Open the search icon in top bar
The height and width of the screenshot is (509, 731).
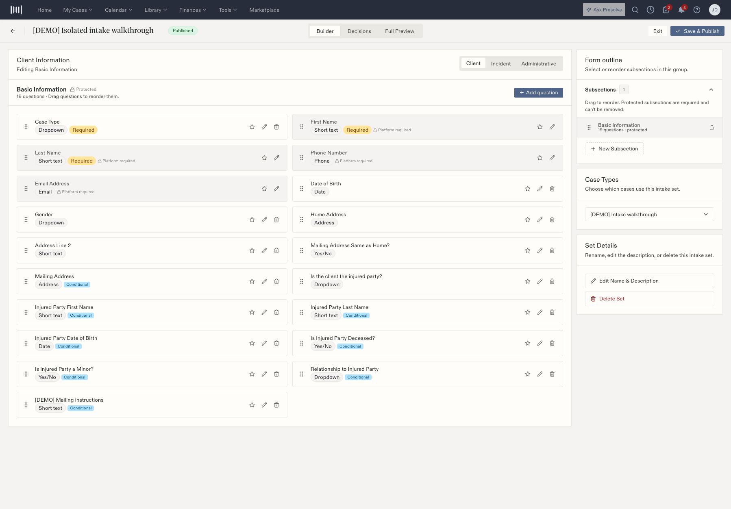coord(635,10)
